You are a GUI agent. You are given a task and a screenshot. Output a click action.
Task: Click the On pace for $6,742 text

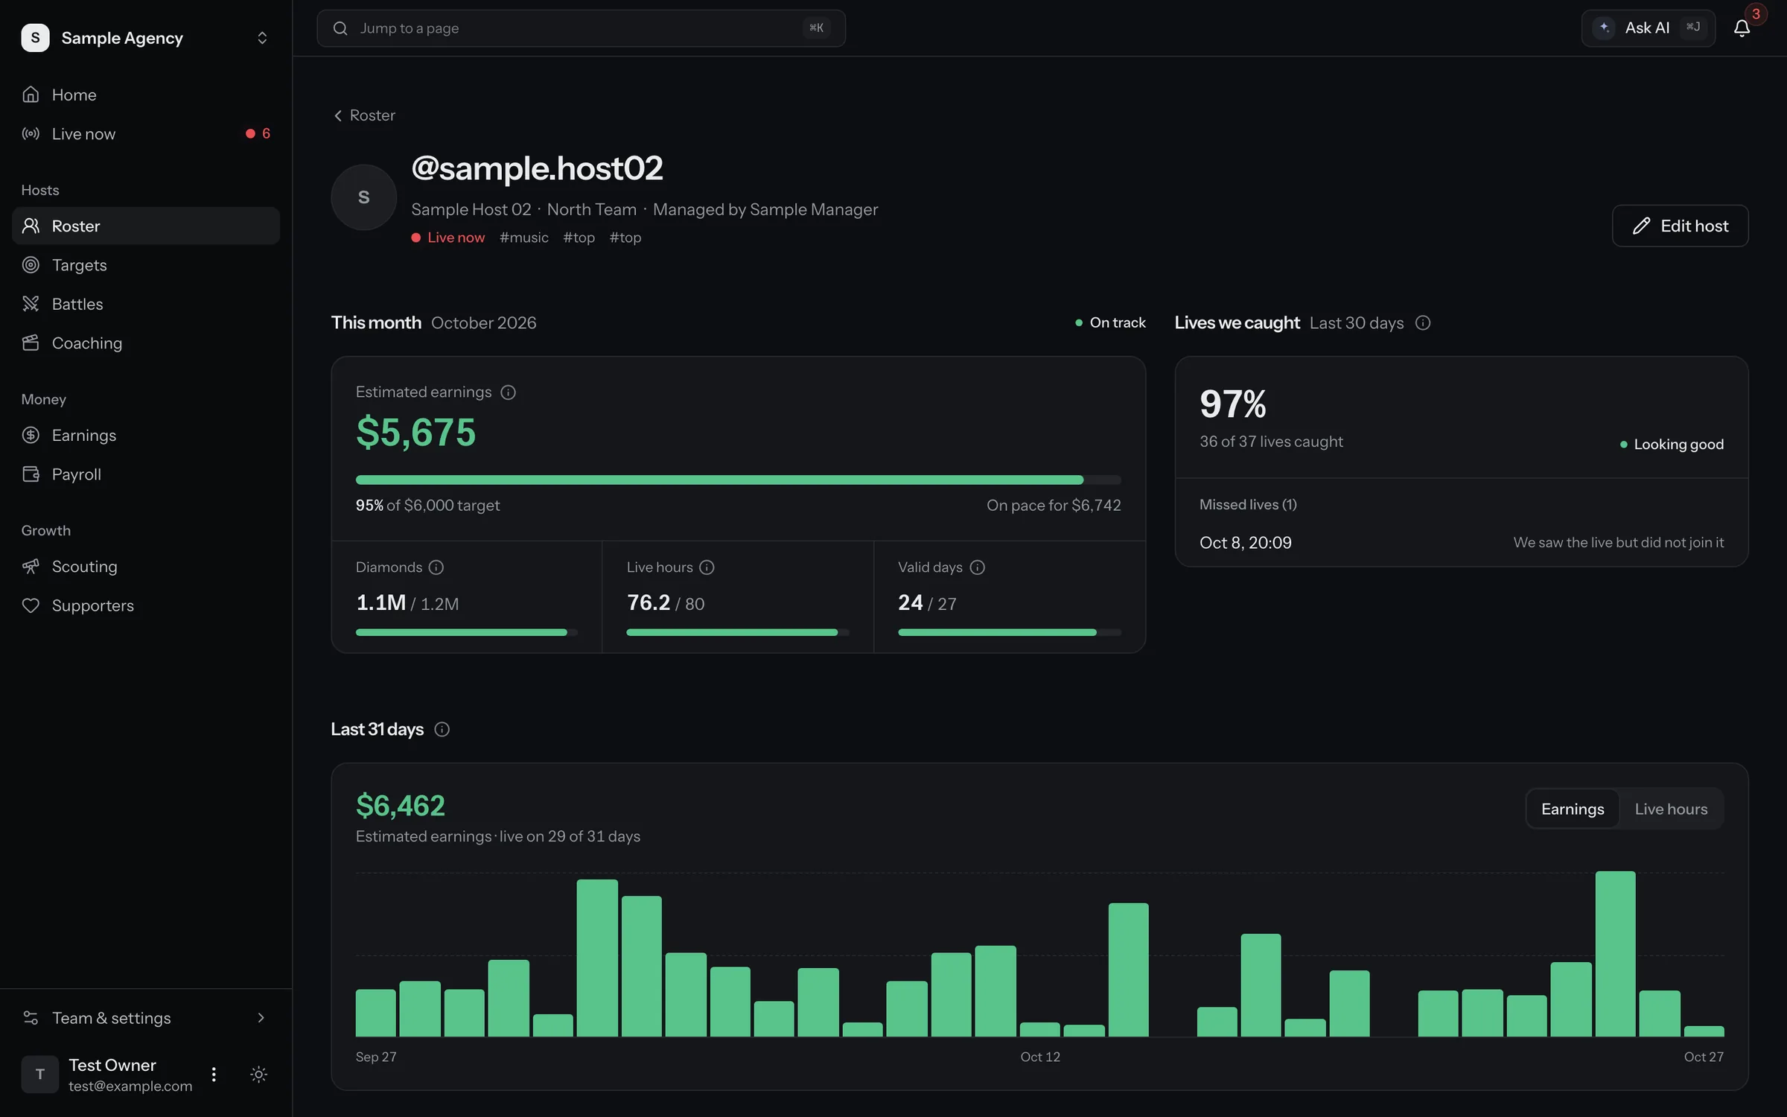pyautogui.click(x=1054, y=506)
